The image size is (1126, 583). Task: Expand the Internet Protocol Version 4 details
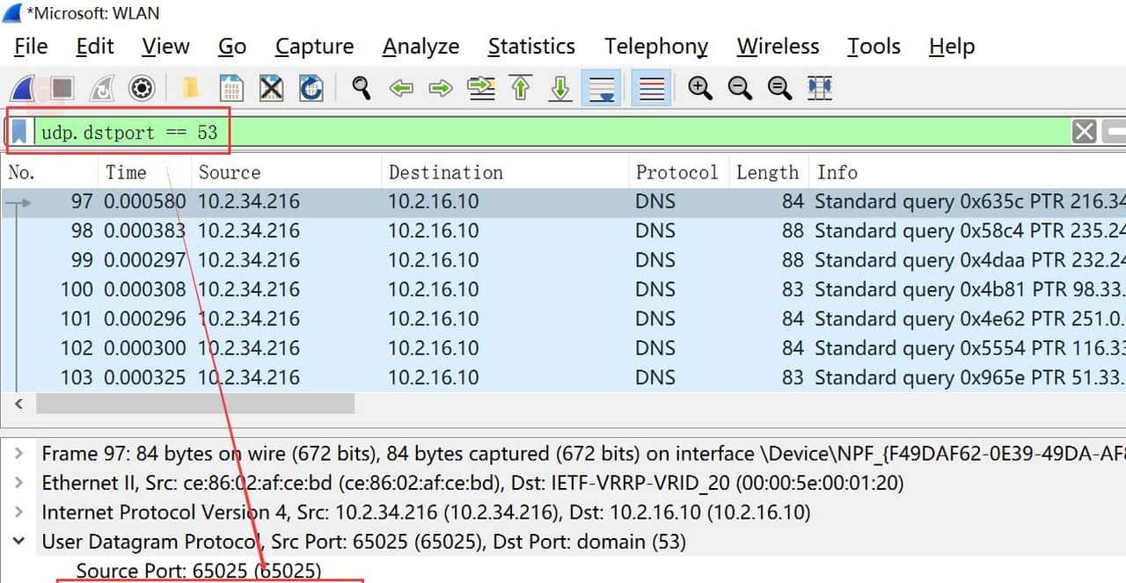click(19, 512)
